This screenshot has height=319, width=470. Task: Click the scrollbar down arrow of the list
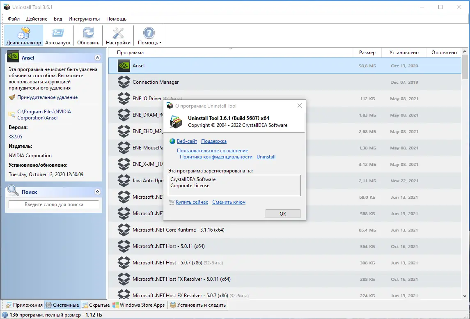coord(465,296)
